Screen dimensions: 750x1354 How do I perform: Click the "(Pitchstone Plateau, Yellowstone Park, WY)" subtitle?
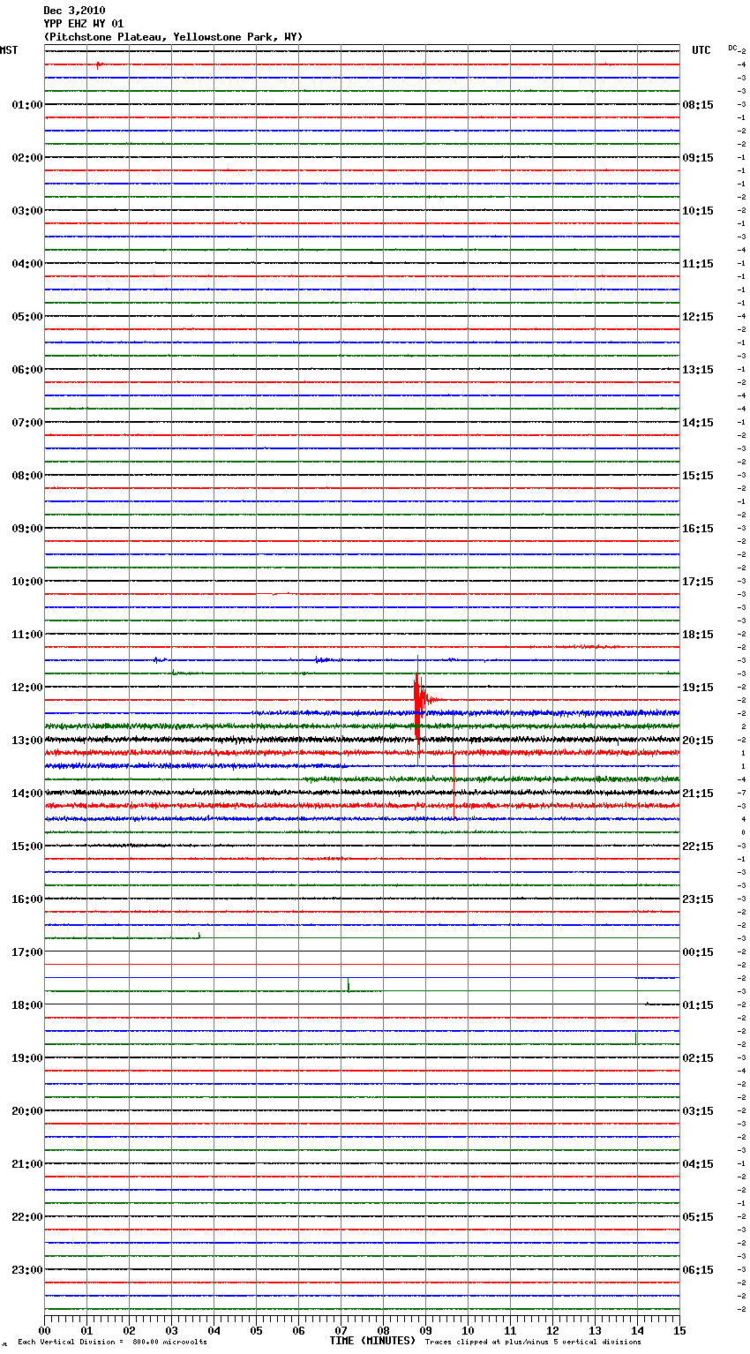click(x=173, y=37)
